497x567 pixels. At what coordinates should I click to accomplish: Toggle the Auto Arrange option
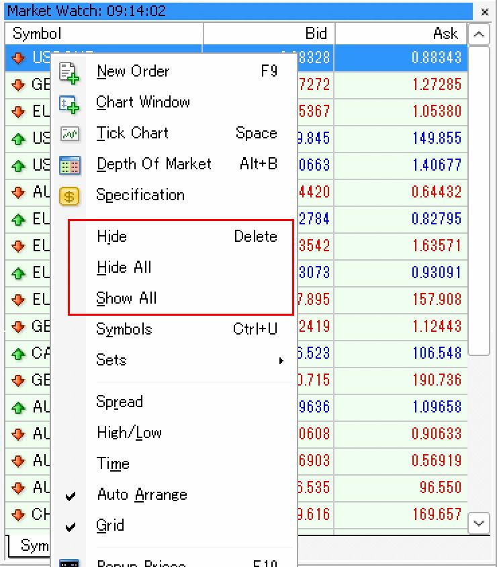coord(142,495)
